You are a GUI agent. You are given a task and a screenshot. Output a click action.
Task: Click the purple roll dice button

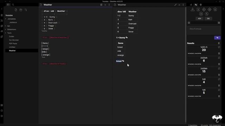[217, 38]
